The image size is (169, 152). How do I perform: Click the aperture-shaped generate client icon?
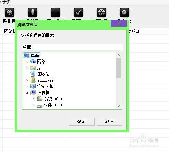click(101, 12)
